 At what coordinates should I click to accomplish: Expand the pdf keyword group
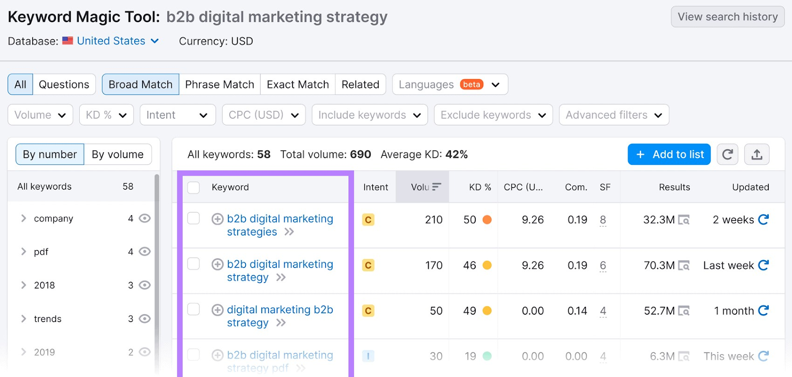point(23,251)
